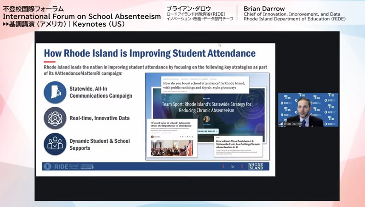This screenshot has width=365, height=207.
Task: Click the audience photo in the article
Action: pos(172,148)
